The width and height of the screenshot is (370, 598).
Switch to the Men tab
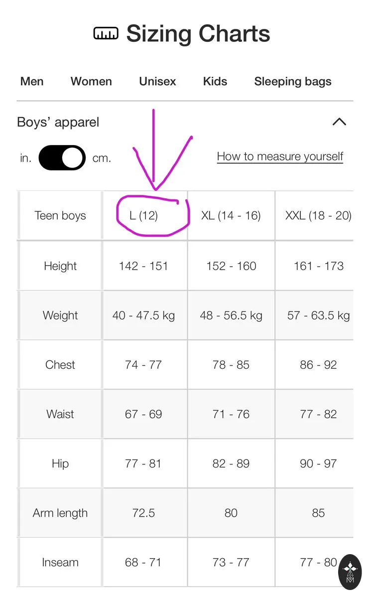[x=32, y=81]
